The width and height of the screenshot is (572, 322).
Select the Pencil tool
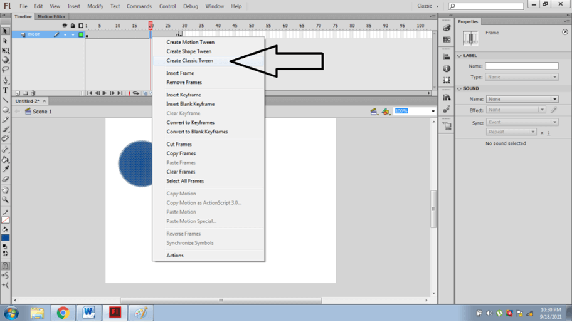pyautogui.click(x=5, y=120)
